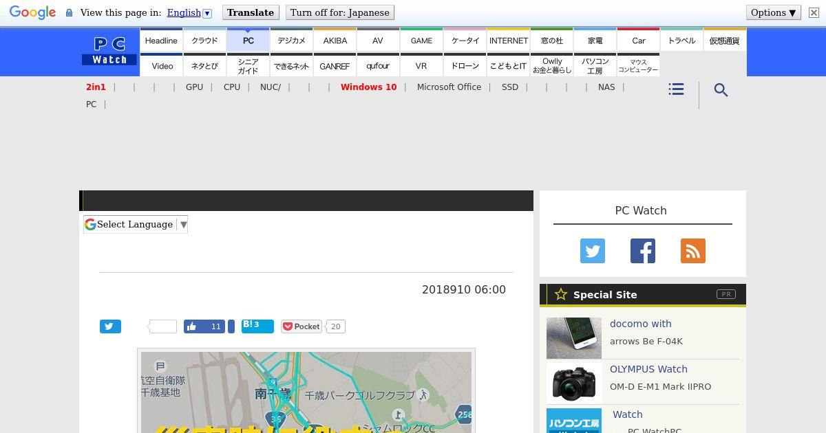Open the 仮想通貨 navigation tab
The image size is (826, 433).
click(x=725, y=40)
